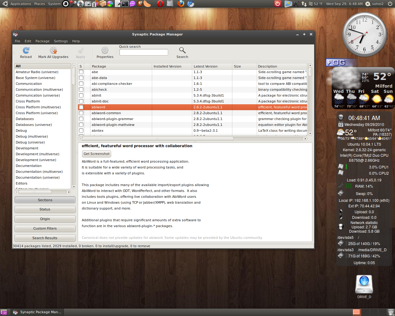Open the Edit menu
This screenshot has width=395, height=316.
28,41
